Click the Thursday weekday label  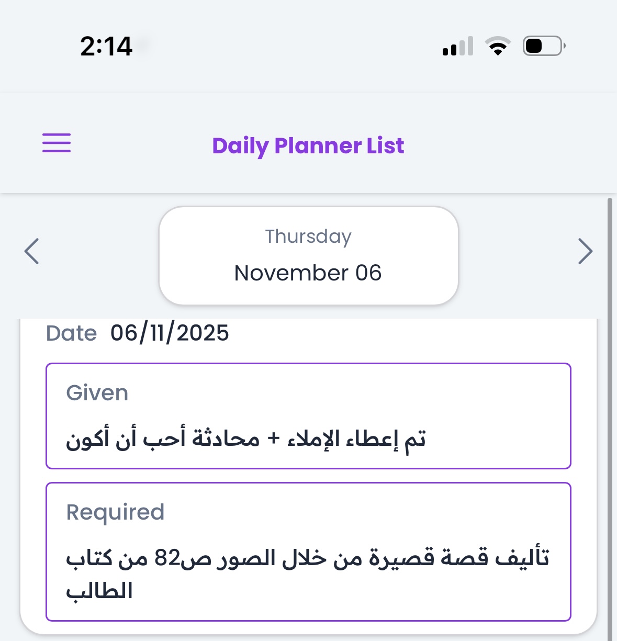tap(308, 237)
